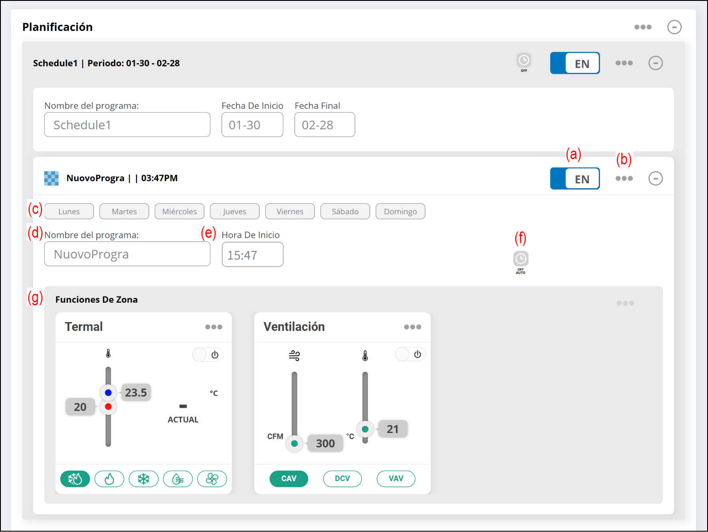
Task: Select the cooling snowflake mode in Termal
Action: (143, 479)
